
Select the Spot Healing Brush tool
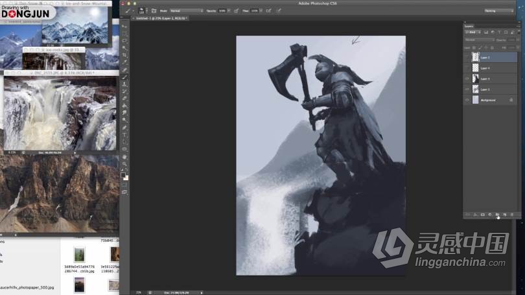click(124, 70)
